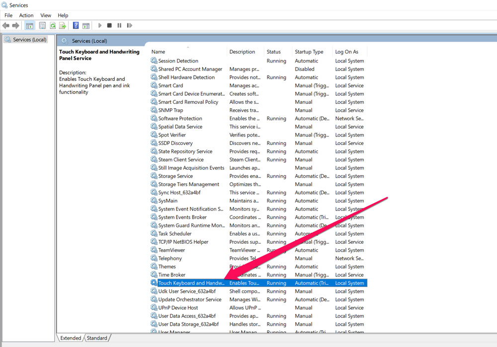Select the Smart Card Removal Policy service
This screenshot has height=347, width=497.
pos(258,102)
